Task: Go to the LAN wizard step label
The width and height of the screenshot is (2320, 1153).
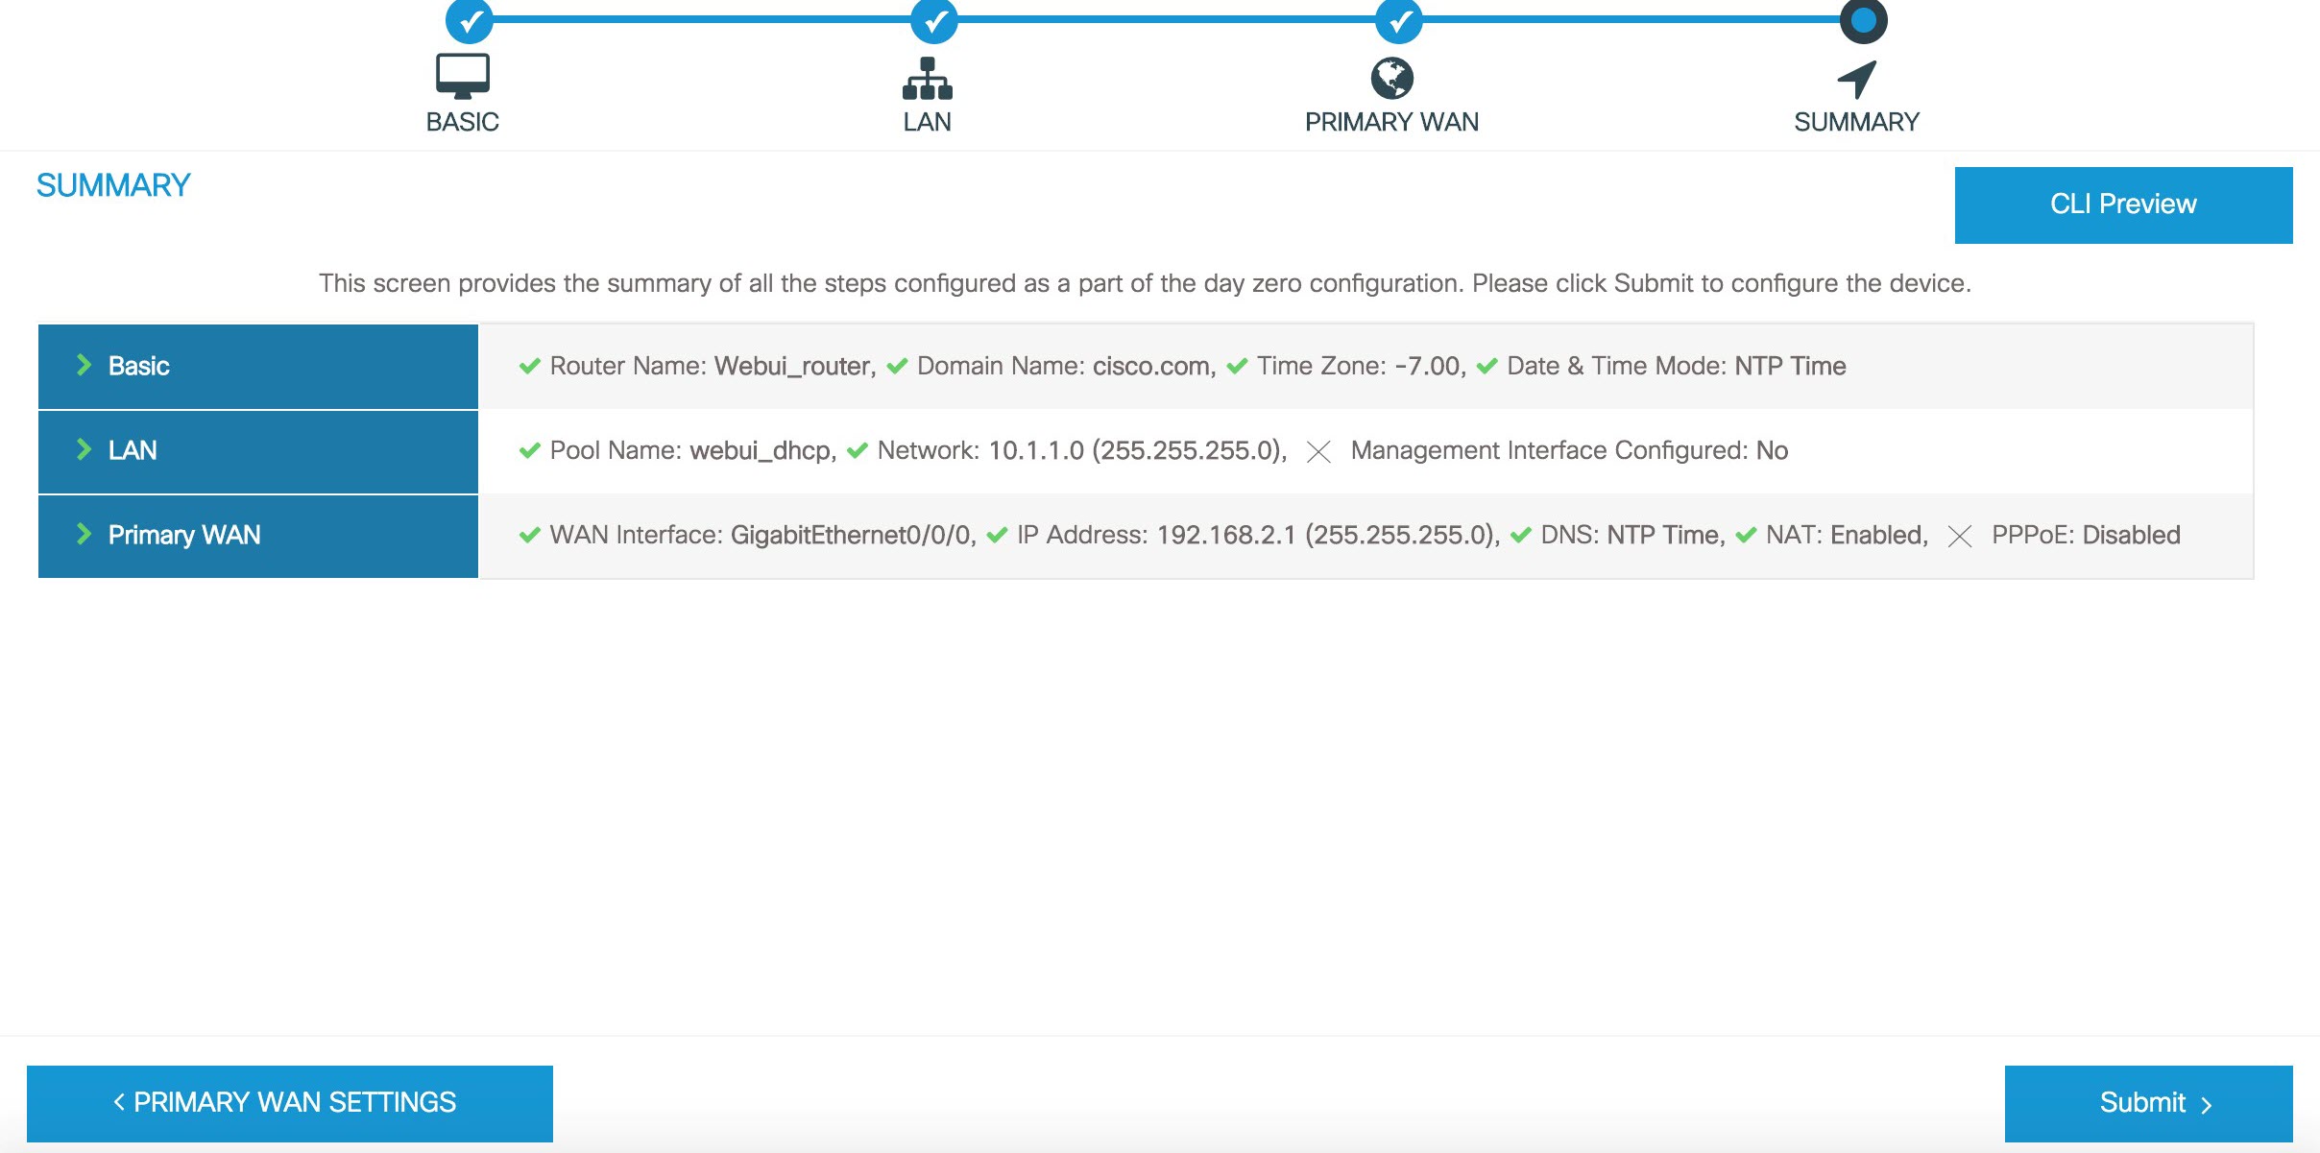Action: point(928,122)
